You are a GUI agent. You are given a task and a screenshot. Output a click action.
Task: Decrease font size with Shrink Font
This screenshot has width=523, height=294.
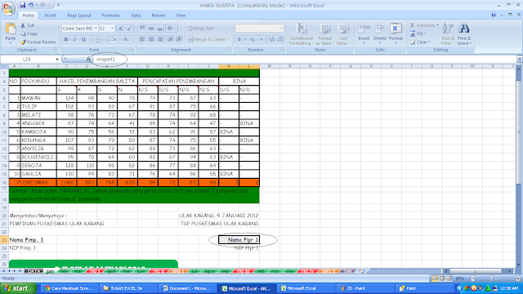tap(129, 29)
